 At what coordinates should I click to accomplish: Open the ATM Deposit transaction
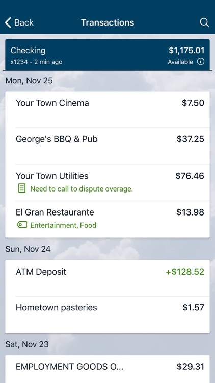107,278
